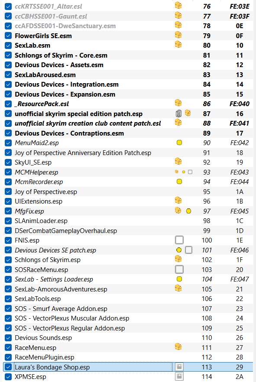
Task: Click the archive icon on Schlongs of Skyrim.esp row
Action: click(178, 259)
